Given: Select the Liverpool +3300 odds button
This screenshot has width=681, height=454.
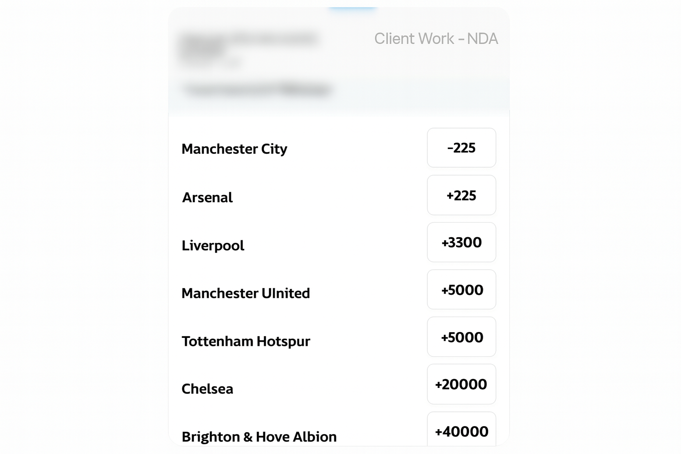Looking at the screenshot, I should point(461,243).
